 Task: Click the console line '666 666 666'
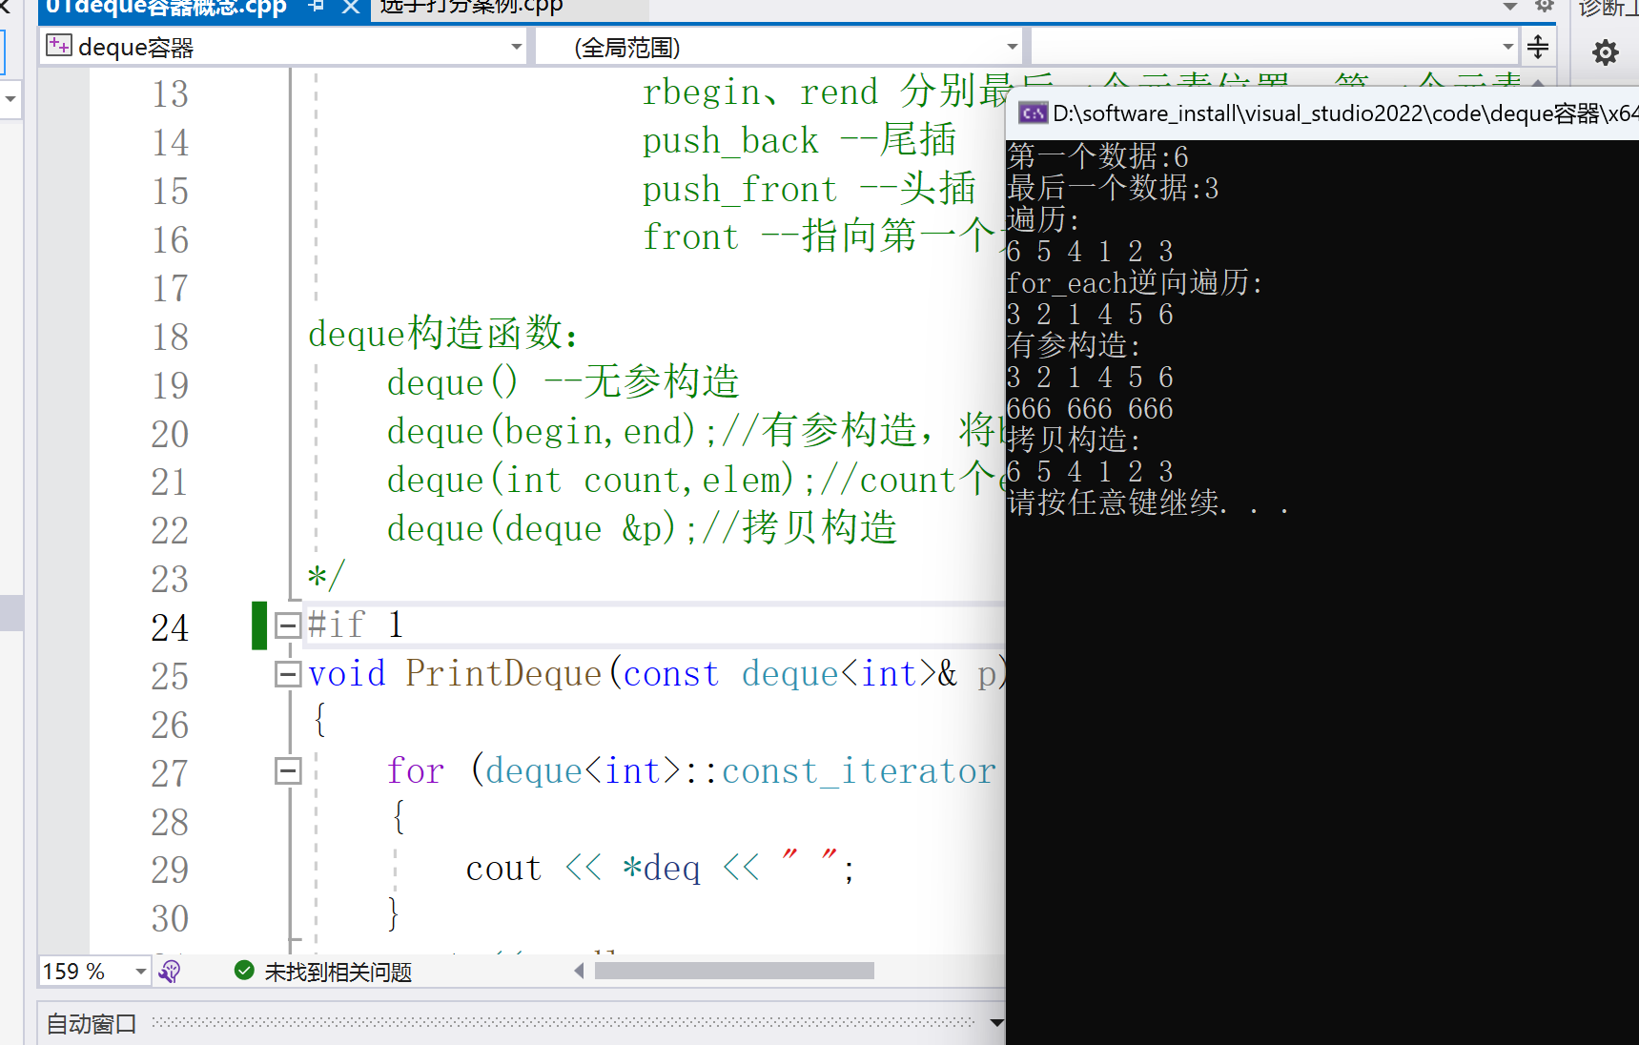[1090, 408]
